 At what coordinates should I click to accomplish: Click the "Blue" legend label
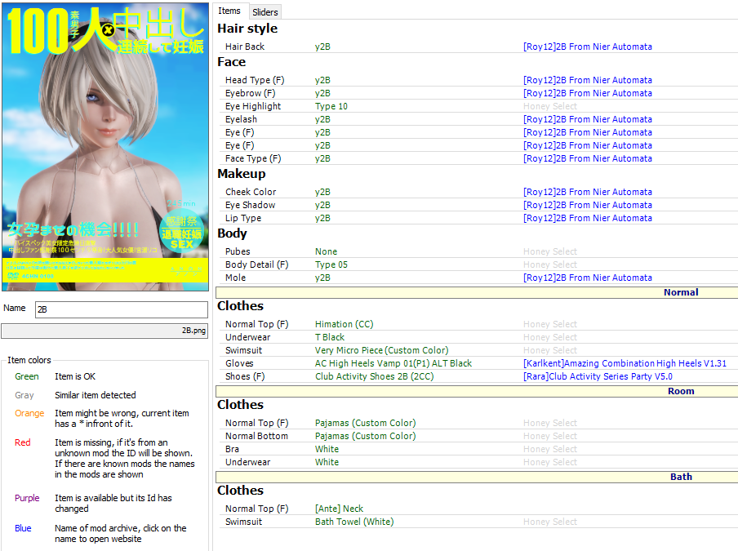[x=23, y=528]
